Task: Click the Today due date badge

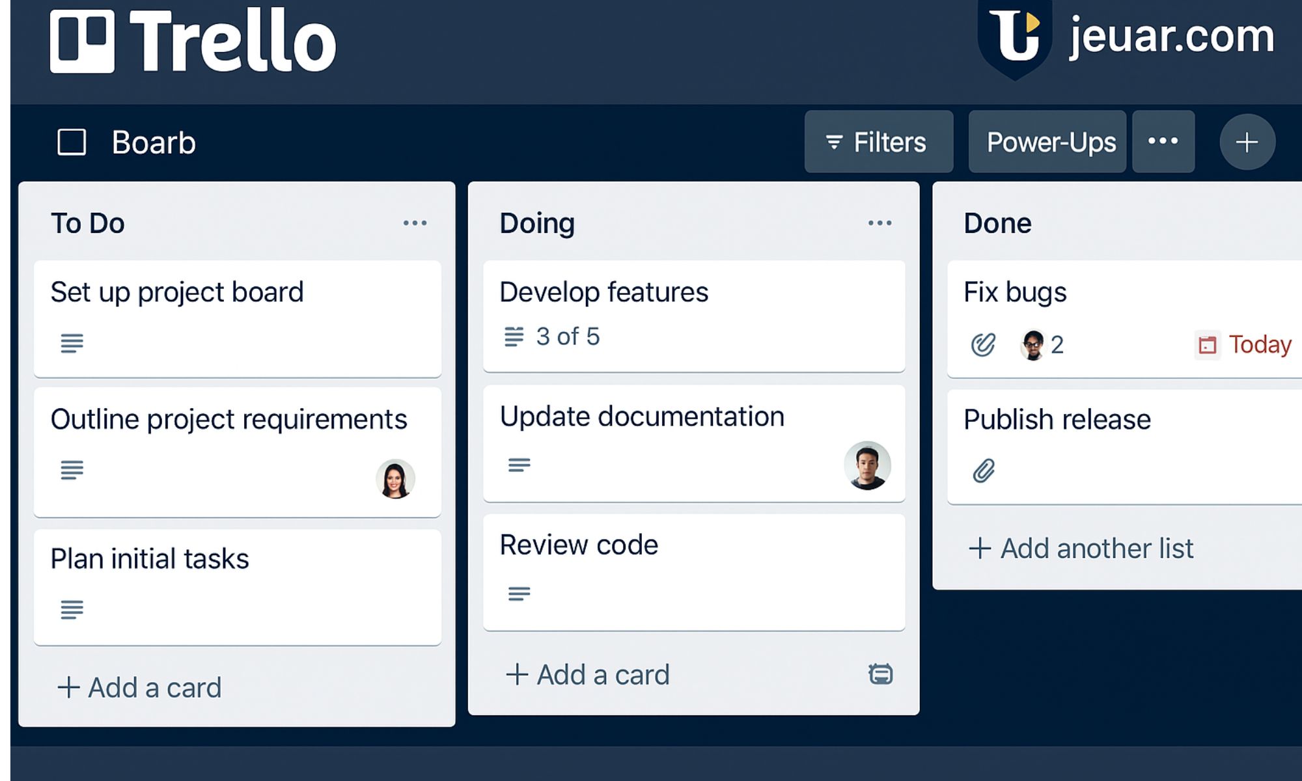Action: point(1244,344)
